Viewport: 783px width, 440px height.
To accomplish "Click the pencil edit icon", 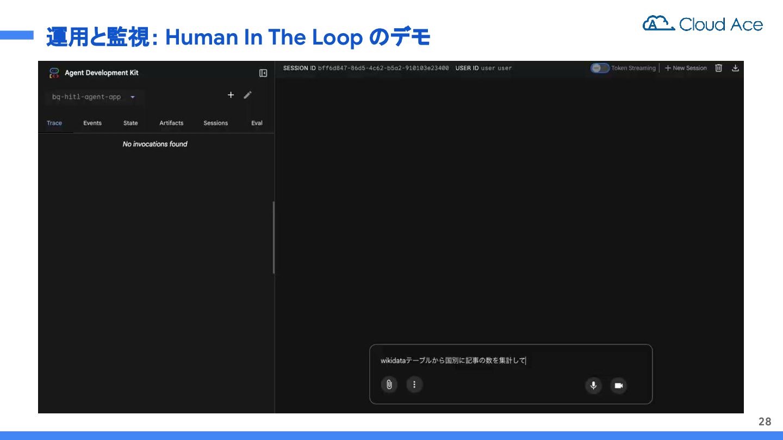I will click(x=247, y=95).
